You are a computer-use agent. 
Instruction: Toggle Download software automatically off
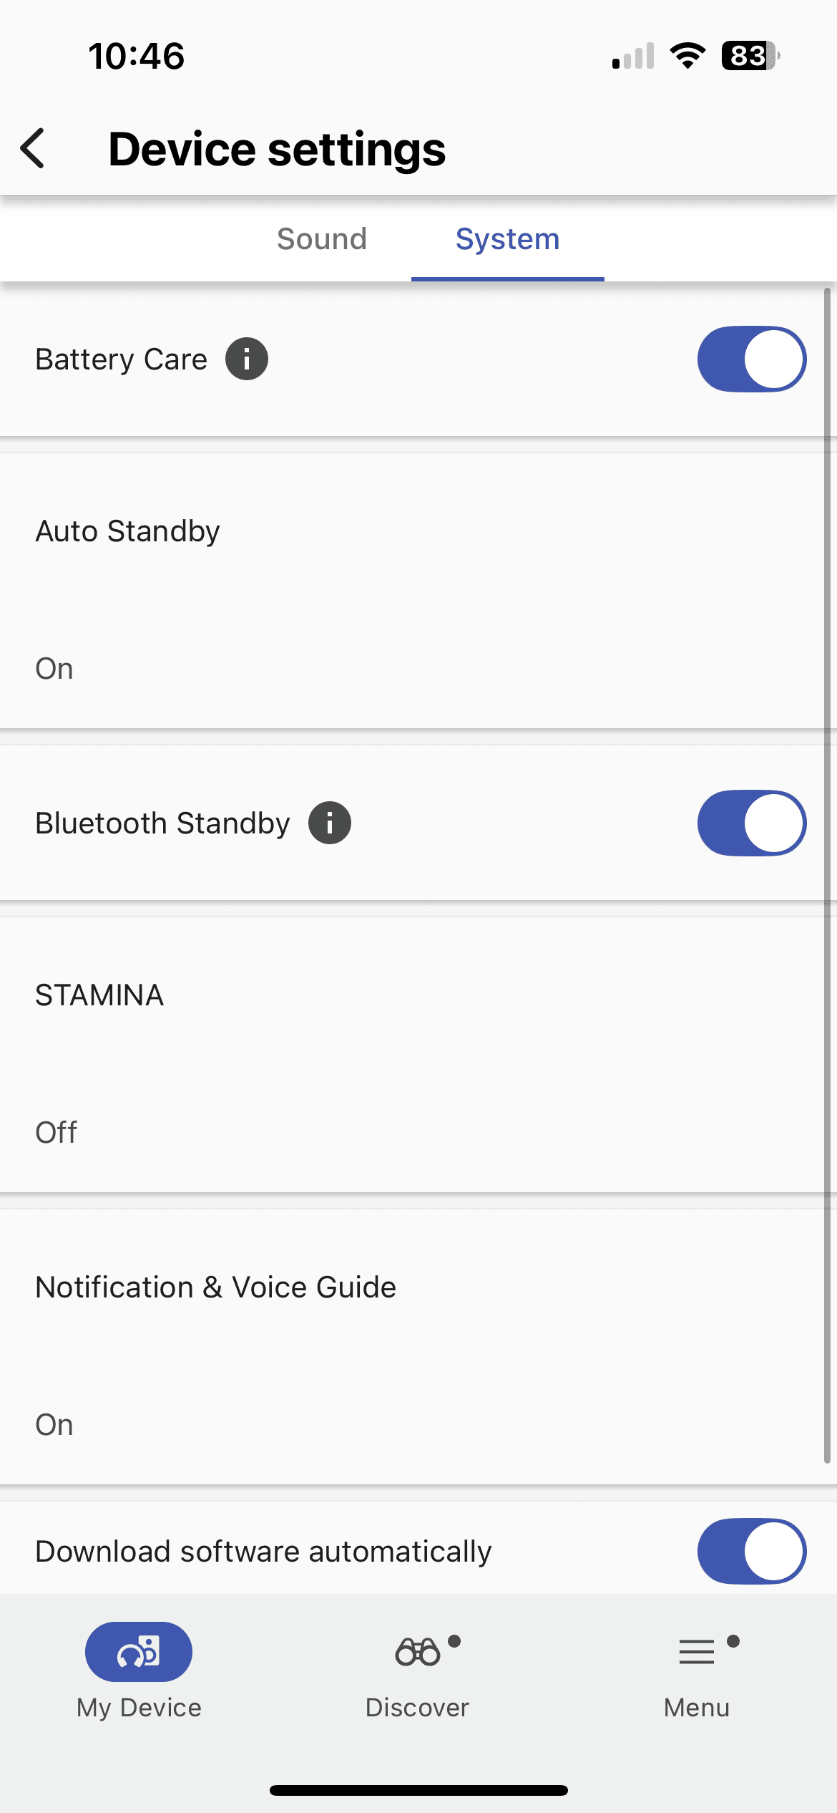(752, 1551)
